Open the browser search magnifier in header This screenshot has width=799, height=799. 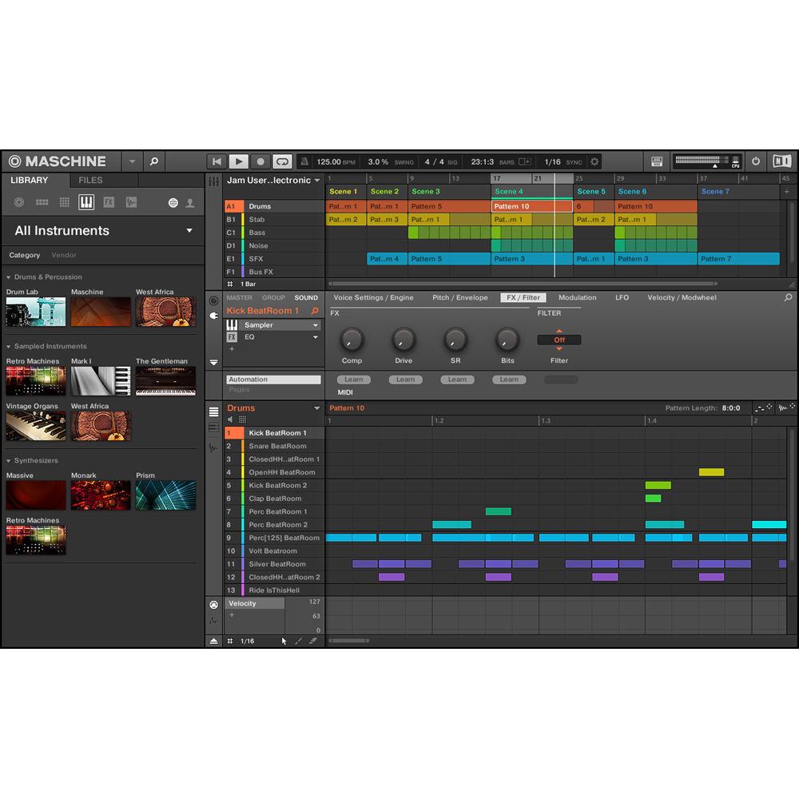pyautogui.click(x=153, y=161)
